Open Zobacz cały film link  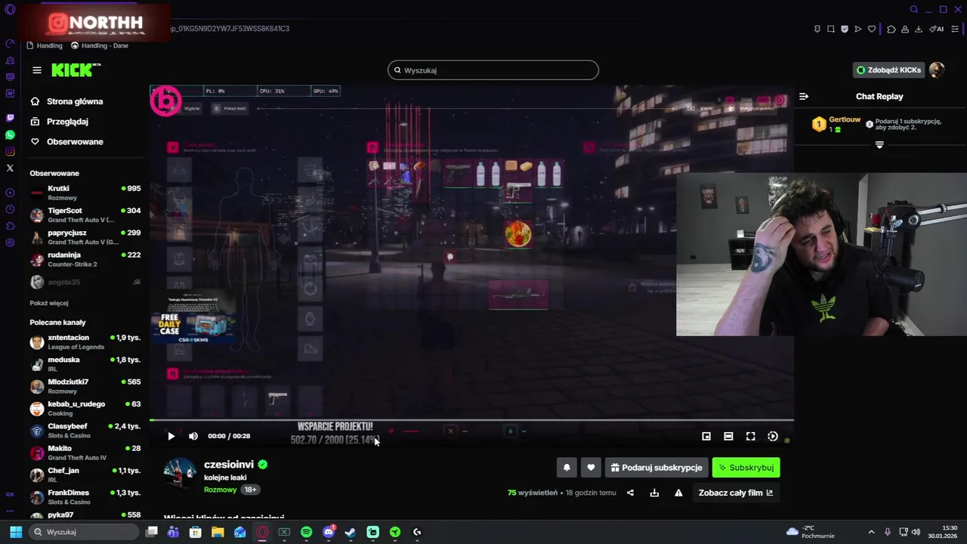(x=736, y=493)
